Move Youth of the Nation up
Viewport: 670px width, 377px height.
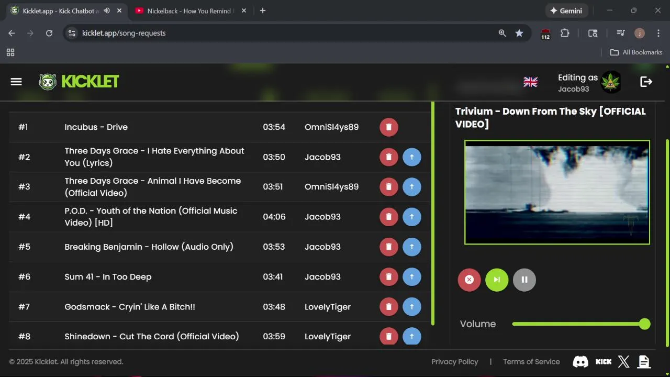pyautogui.click(x=412, y=217)
